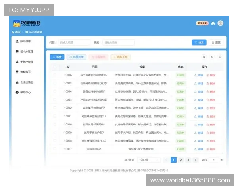
Task: Go to 首页 in the breadcrumb
Action: click(16, 32)
